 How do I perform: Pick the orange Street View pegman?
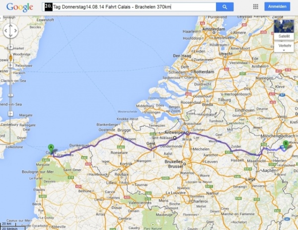[10, 58]
